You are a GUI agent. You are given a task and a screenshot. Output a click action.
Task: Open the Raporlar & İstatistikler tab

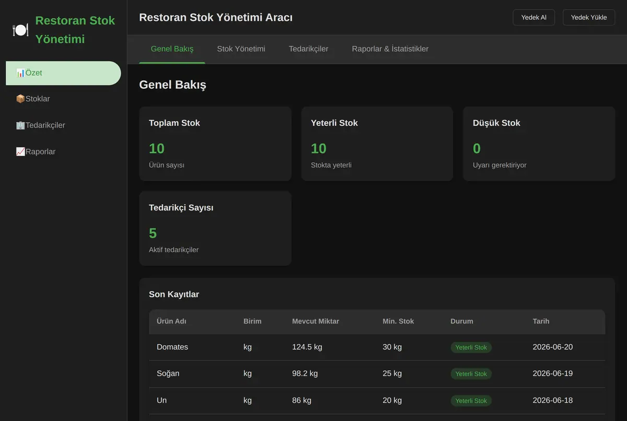click(x=390, y=49)
